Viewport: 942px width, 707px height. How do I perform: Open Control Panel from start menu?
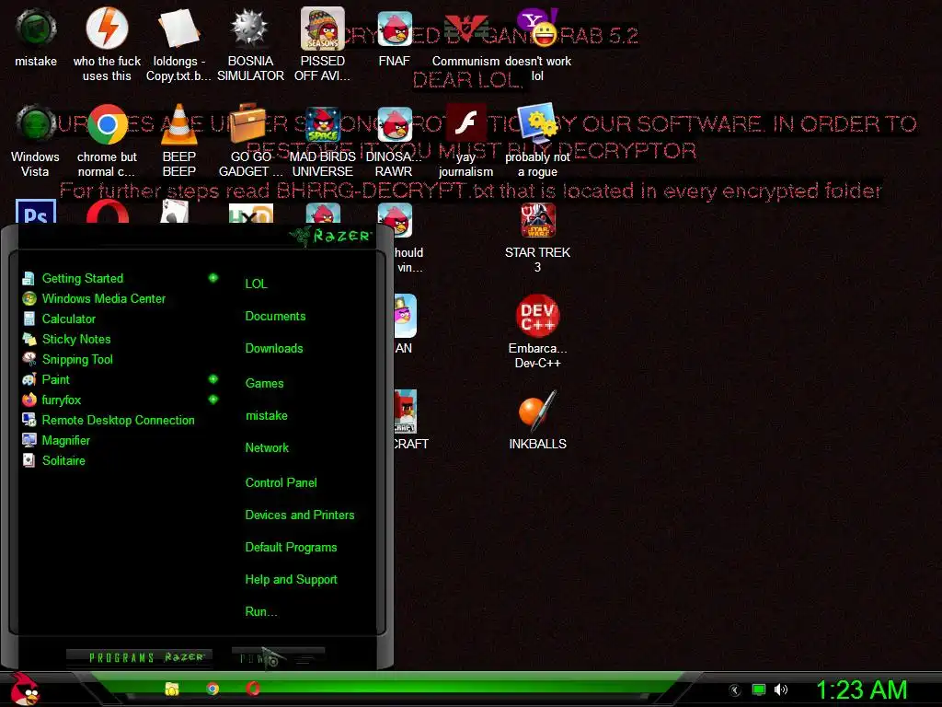tap(281, 482)
